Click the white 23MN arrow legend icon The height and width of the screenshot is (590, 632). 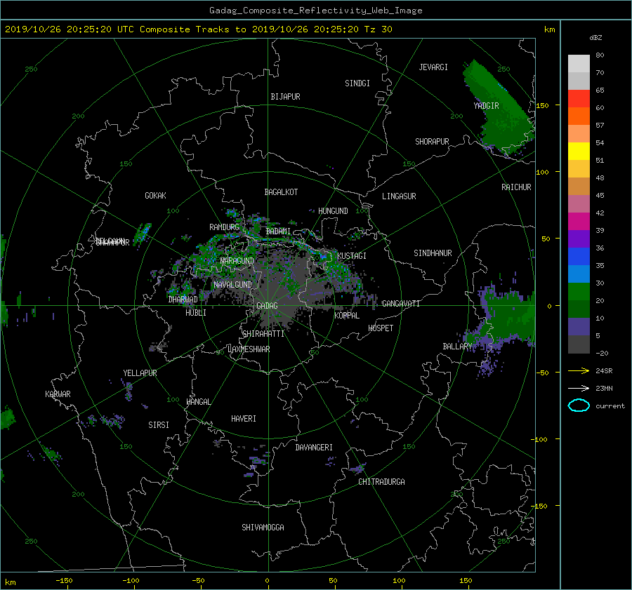pos(579,388)
